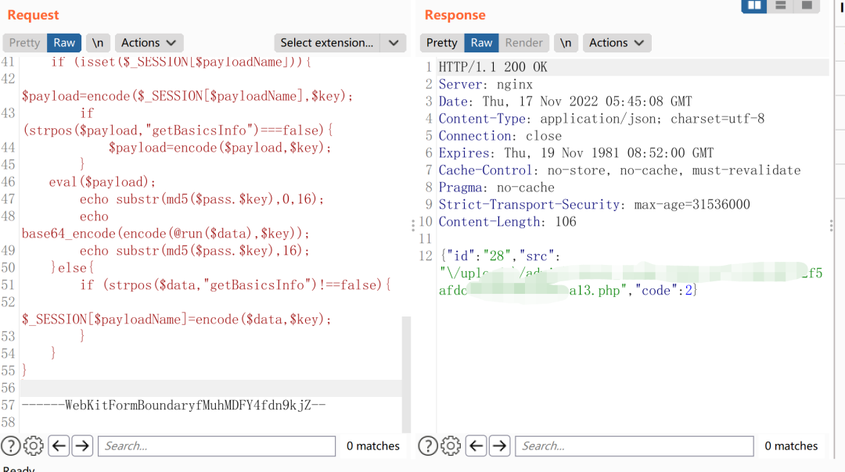Open Request Actions dropdown
This screenshot has height=472, width=845.
point(149,42)
